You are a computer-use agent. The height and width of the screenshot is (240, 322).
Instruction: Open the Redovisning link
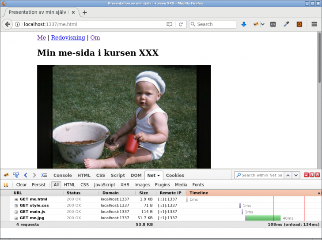68,37
